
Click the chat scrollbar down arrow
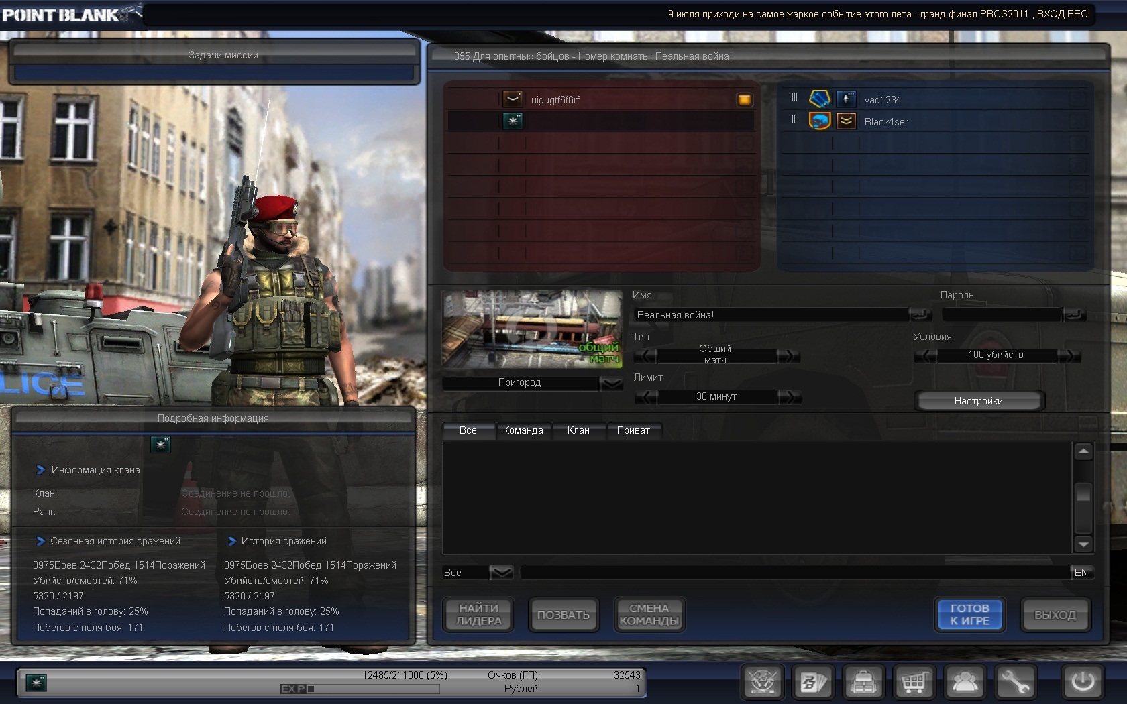tap(1083, 544)
